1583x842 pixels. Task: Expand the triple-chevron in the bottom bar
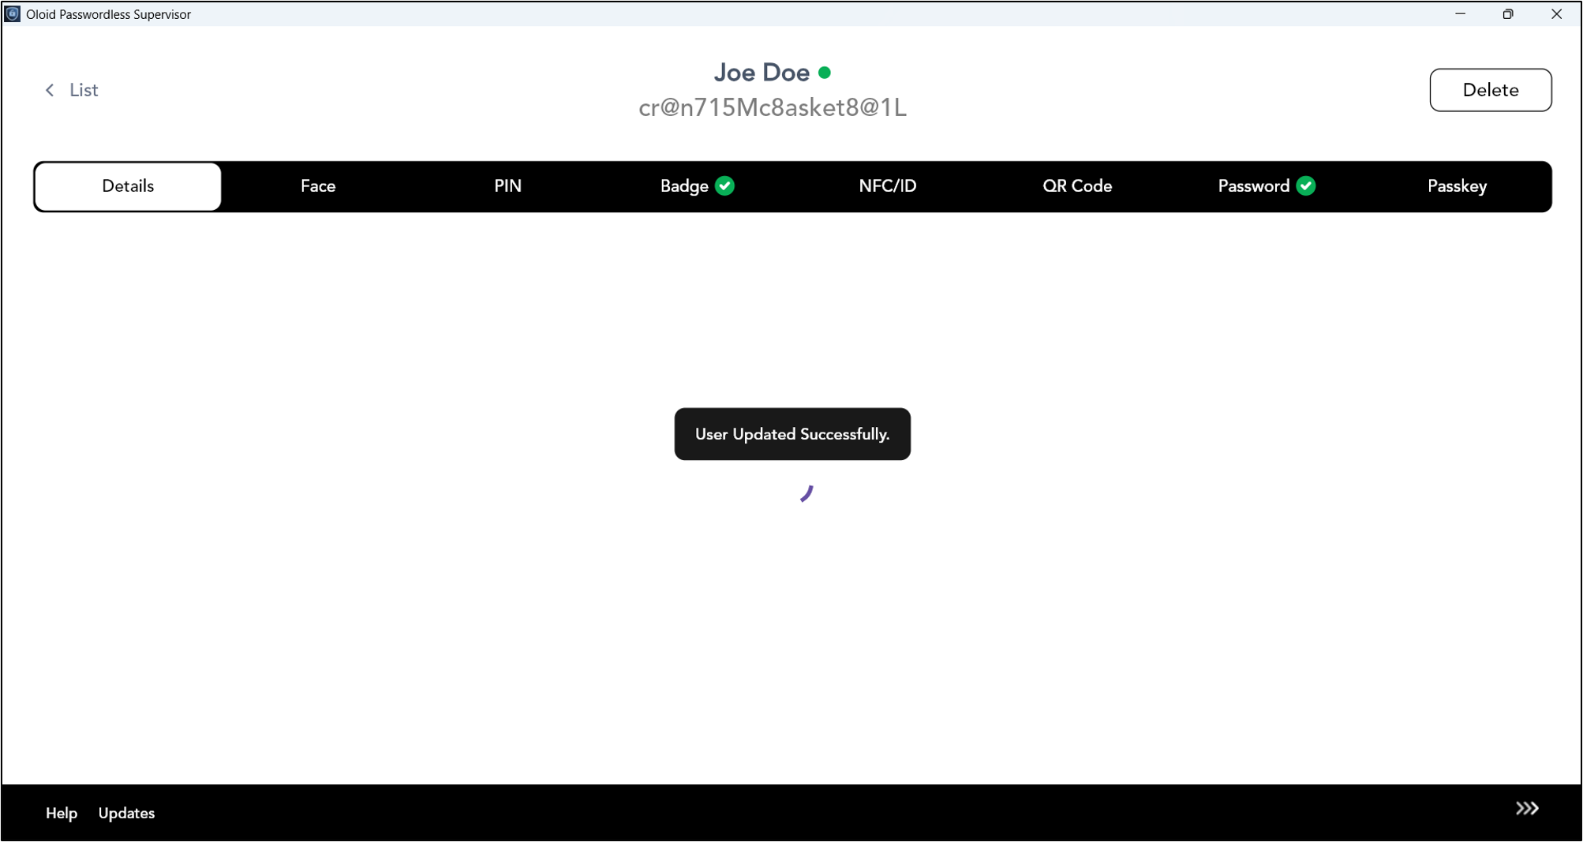1526,808
